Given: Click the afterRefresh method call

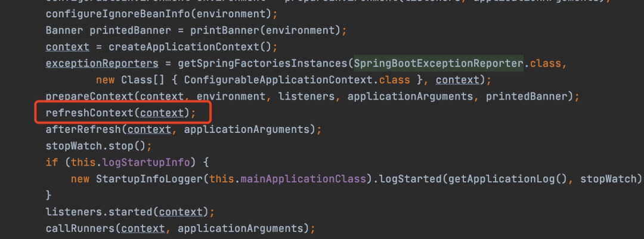Looking at the screenshot, I should tap(83, 129).
